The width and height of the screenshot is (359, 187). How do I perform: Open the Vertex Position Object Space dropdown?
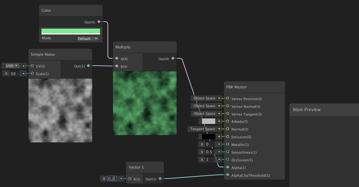point(204,98)
